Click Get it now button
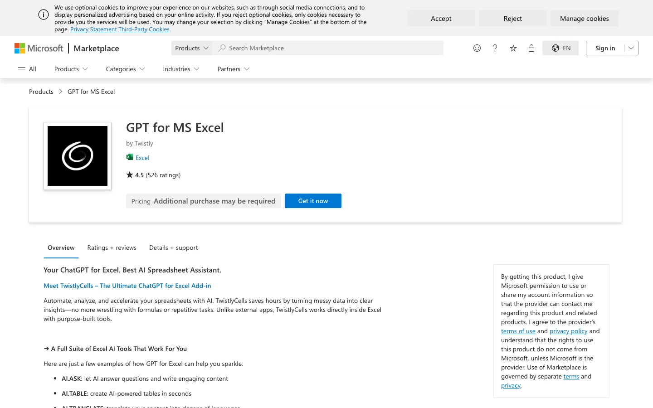The image size is (653, 408). click(313, 201)
